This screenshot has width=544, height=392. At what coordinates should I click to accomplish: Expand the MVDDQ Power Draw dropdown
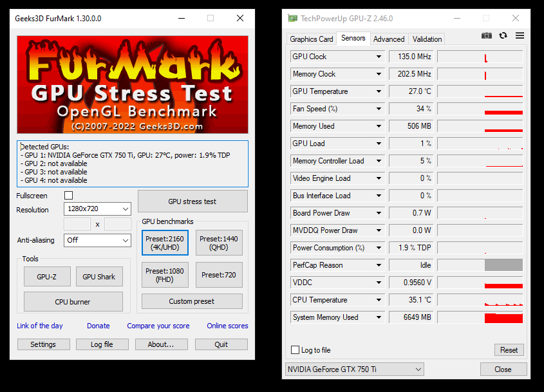click(x=379, y=230)
